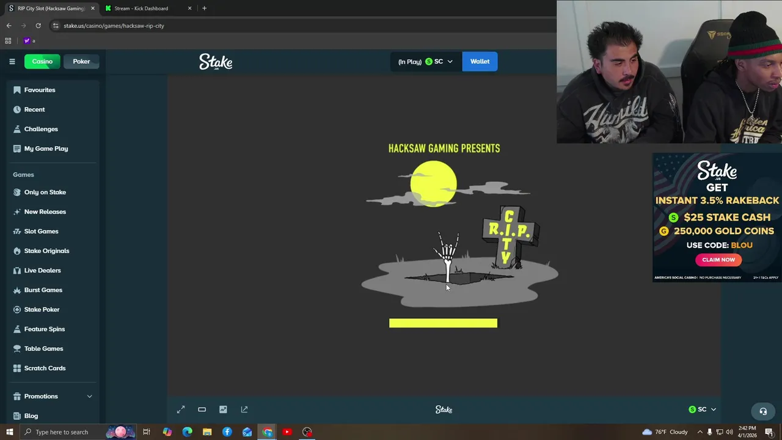This screenshot has height=440, width=782.
Task: Click the volume speaker tray icon
Action: [729, 432]
